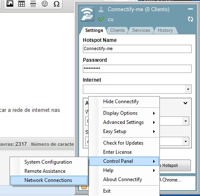The image size is (200, 196).
Task: Click the green checkmark status icon
Action: (x=101, y=19)
